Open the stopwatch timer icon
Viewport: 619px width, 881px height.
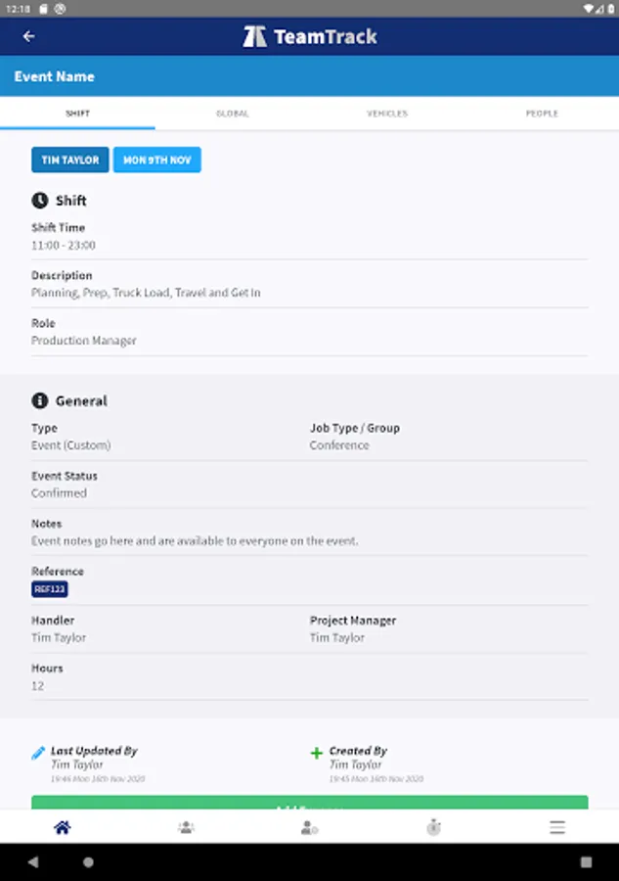coord(433,827)
